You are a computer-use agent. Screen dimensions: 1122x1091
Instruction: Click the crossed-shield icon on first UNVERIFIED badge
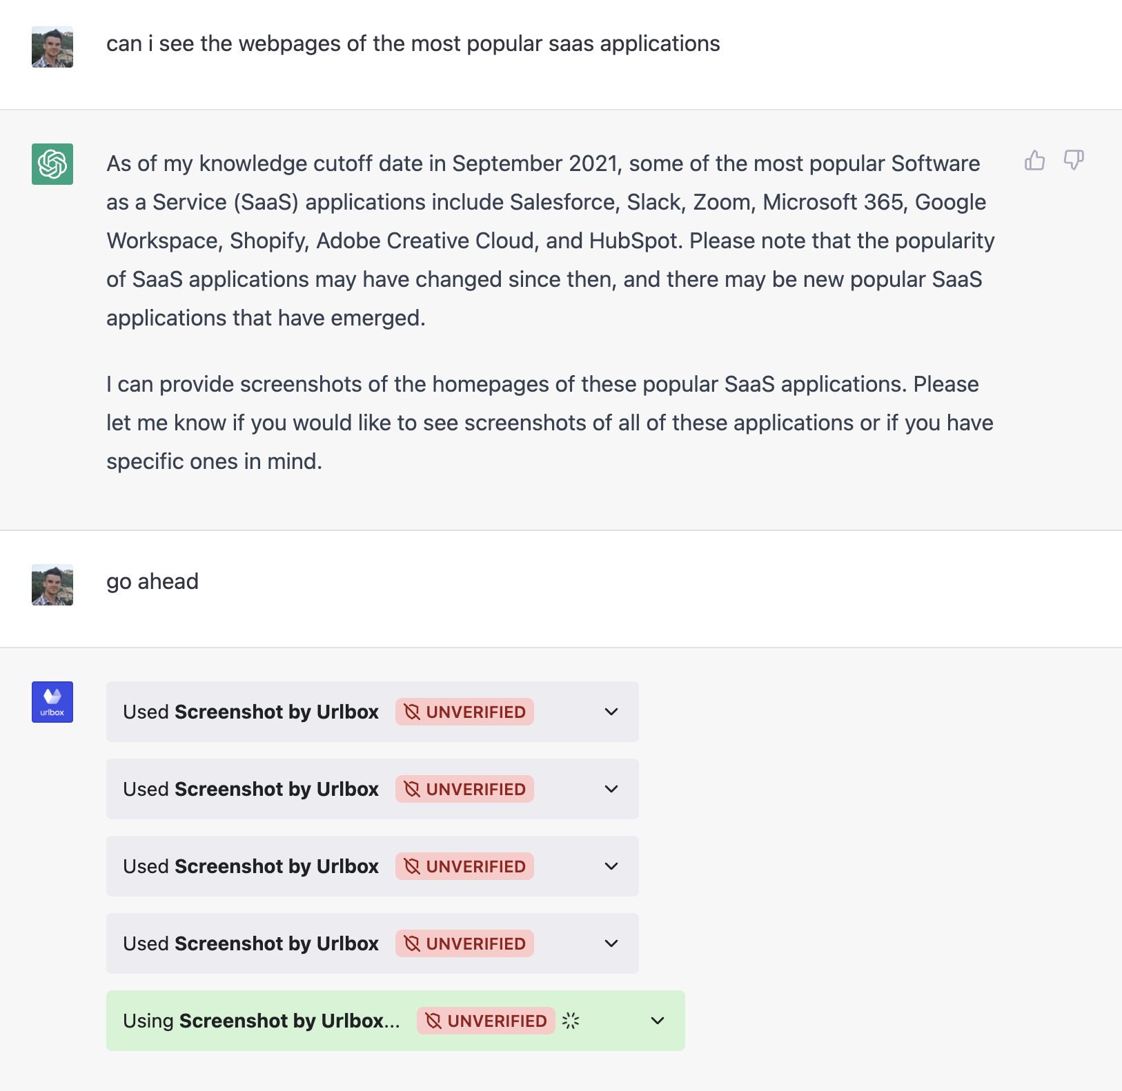pyautogui.click(x=413, y=712)
